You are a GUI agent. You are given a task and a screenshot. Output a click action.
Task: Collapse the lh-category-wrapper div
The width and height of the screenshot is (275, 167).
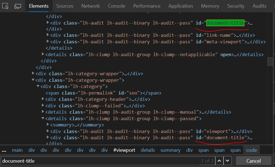pos(33,80)
